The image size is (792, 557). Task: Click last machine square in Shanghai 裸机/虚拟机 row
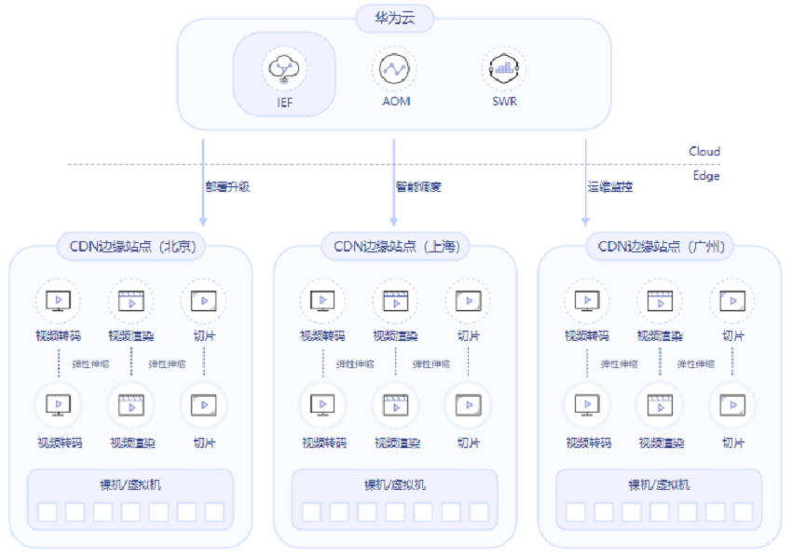[479, 512]
